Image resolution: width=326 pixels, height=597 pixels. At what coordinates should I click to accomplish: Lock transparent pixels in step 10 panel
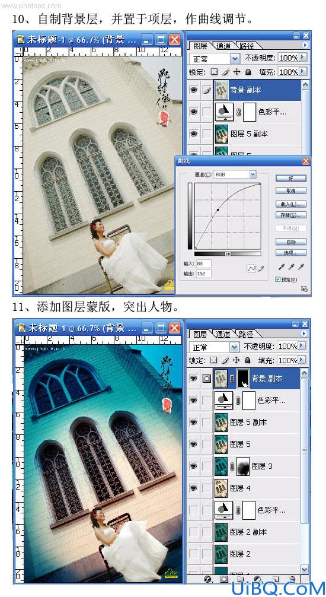(214, 72)
